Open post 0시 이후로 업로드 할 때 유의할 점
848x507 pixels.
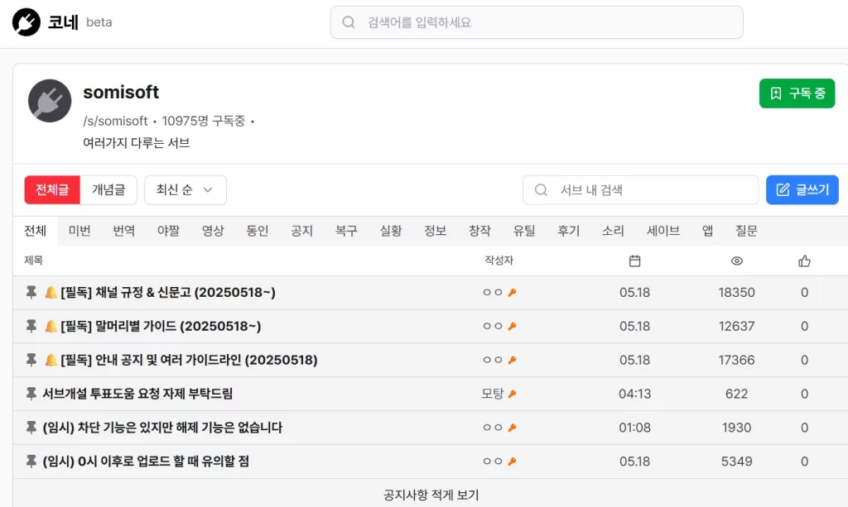[146, 462]
